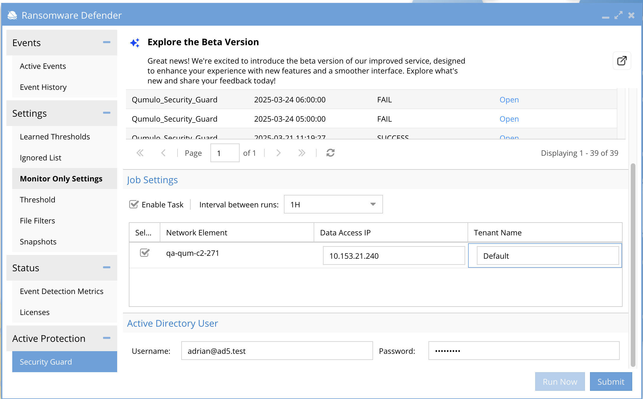The width and height of the screenshot is (643, 399).
Task: Toggle the qa-qum-c2-271 selection checkbox
Action: [145, 253]
